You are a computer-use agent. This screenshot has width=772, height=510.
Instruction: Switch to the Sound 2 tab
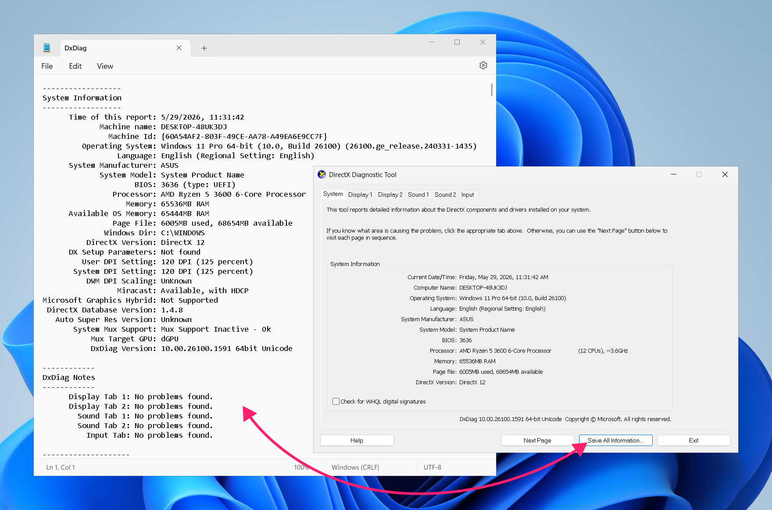point(445,195)
